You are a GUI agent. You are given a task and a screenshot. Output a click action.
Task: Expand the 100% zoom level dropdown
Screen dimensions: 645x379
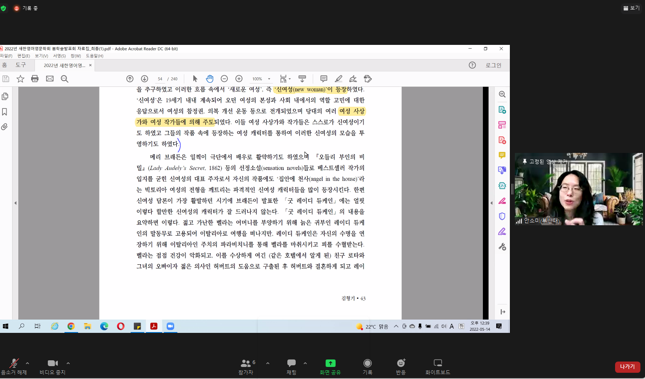click(269, 79)
